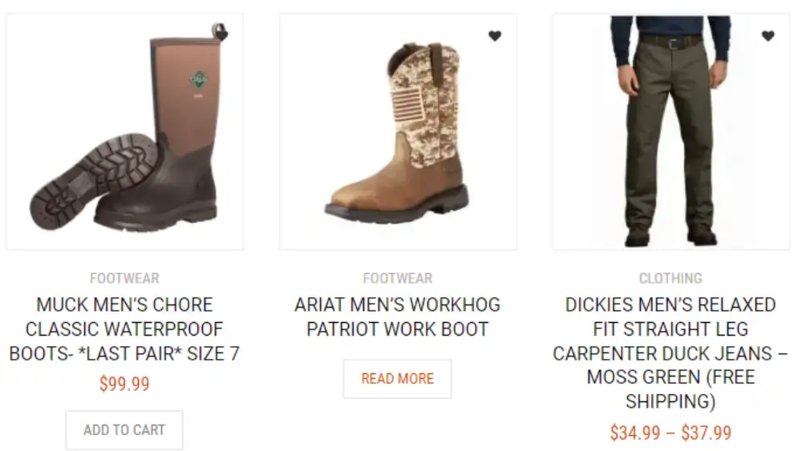Screen dimensions: 802x451
Task: Click the Footwear category above Ariat boot title
Action: (398, 278)
